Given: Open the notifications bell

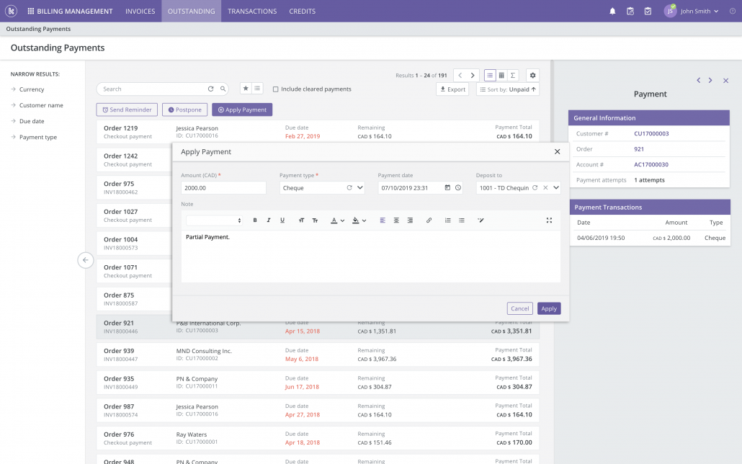Looking at the screenshot, I should click(x=612, y=11).
